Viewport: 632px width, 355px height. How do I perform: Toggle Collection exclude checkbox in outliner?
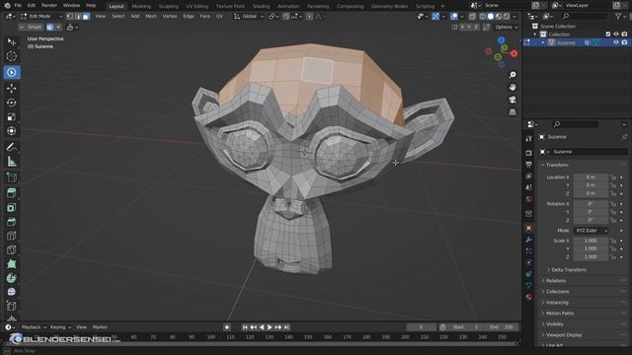point(608,35)
